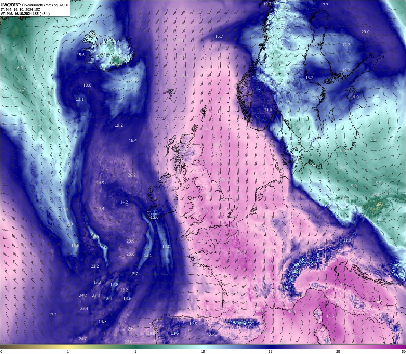Click the 26.2 value label

point(132,175)
